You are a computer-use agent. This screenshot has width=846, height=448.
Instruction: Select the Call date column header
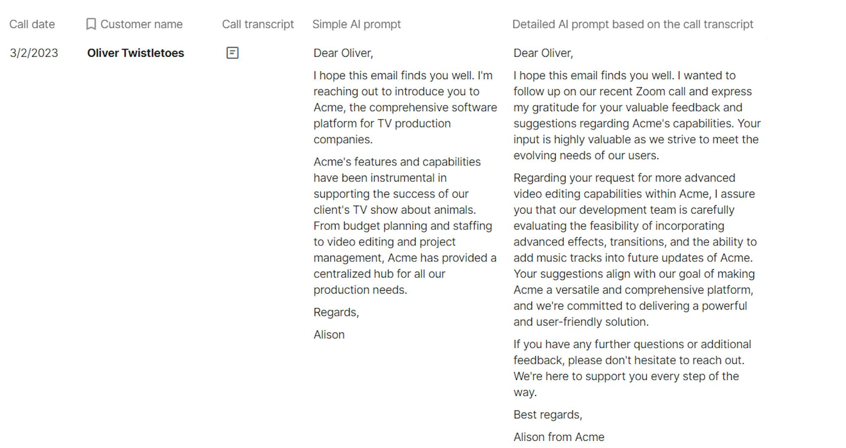pyautogui.click(x=32, y=24)
